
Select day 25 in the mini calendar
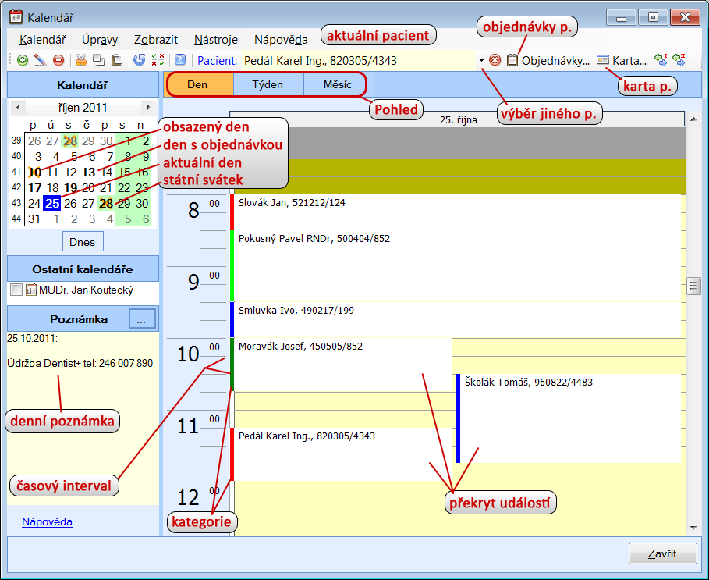[x=52, y=204]
